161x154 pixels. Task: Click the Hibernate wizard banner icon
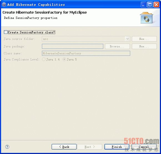tap(147, 18)
